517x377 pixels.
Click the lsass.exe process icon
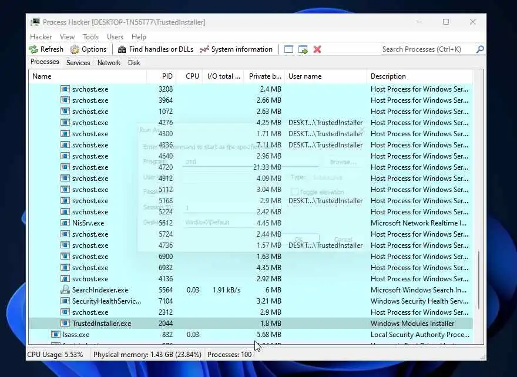(56, 335)
